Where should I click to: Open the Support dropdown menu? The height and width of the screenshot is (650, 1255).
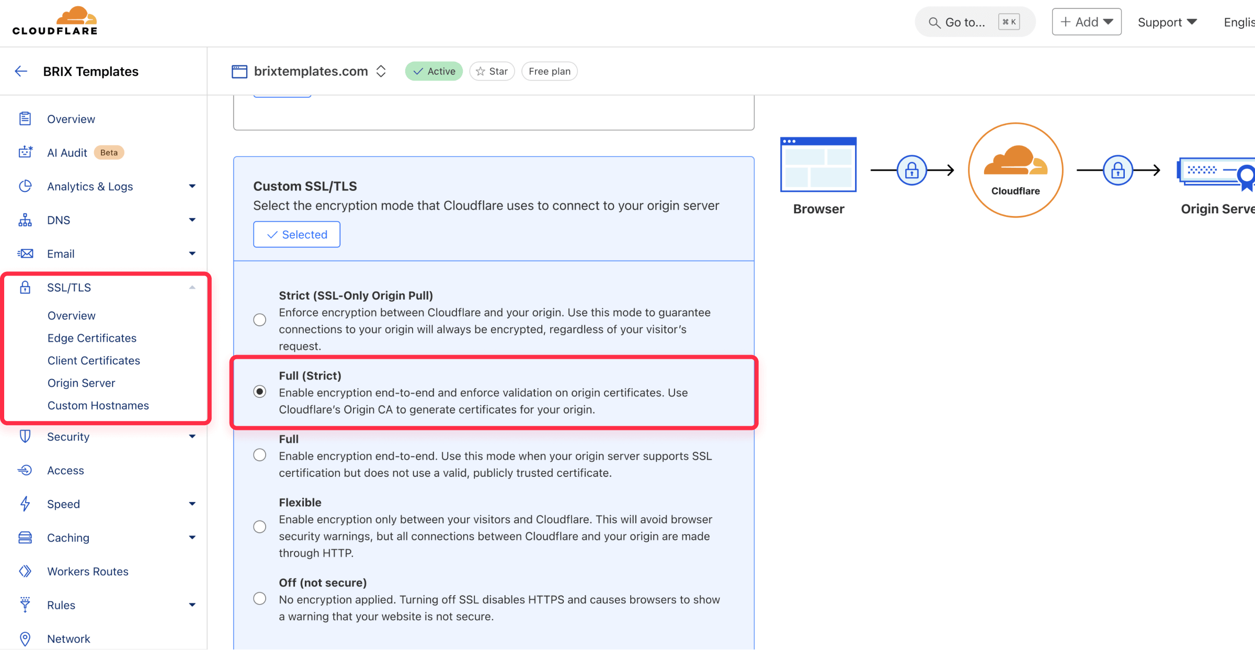coord(1167,22)
